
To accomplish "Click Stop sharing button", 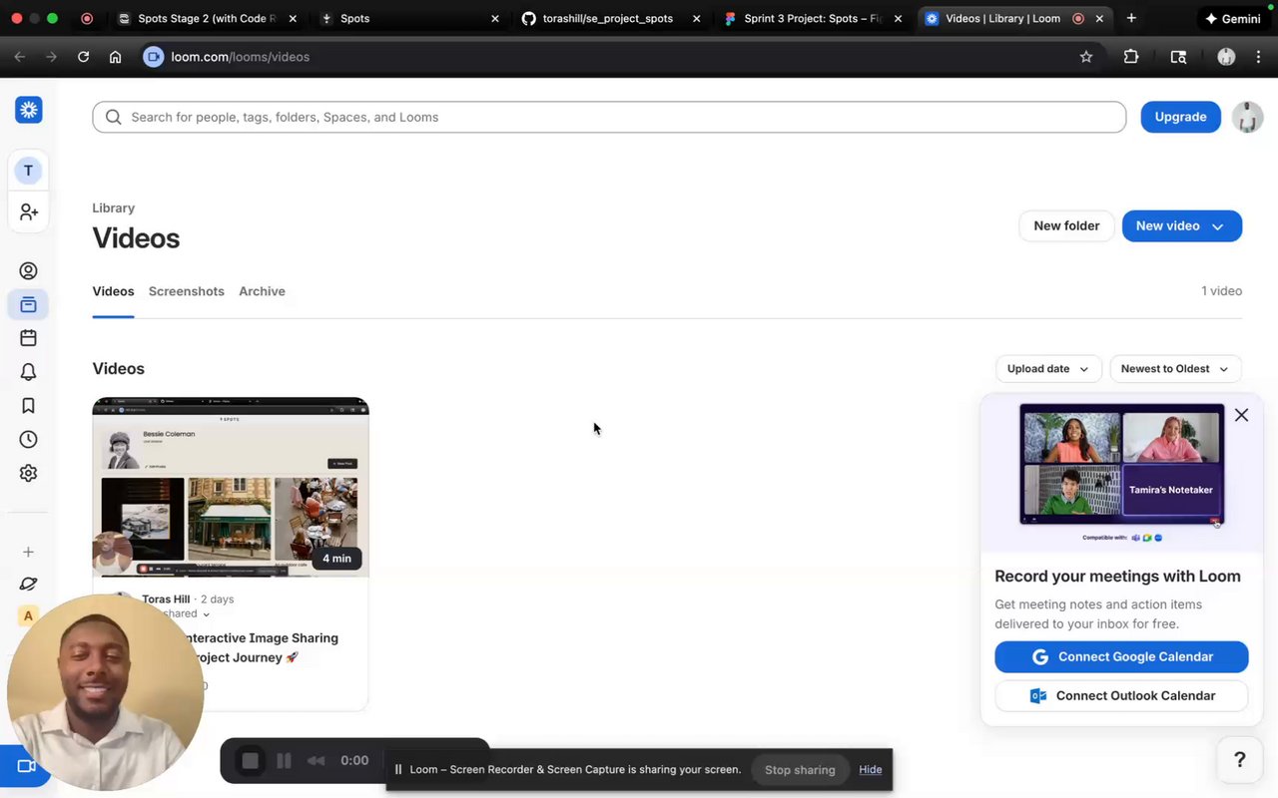I will pyautogui.click(x=800, y=770).
